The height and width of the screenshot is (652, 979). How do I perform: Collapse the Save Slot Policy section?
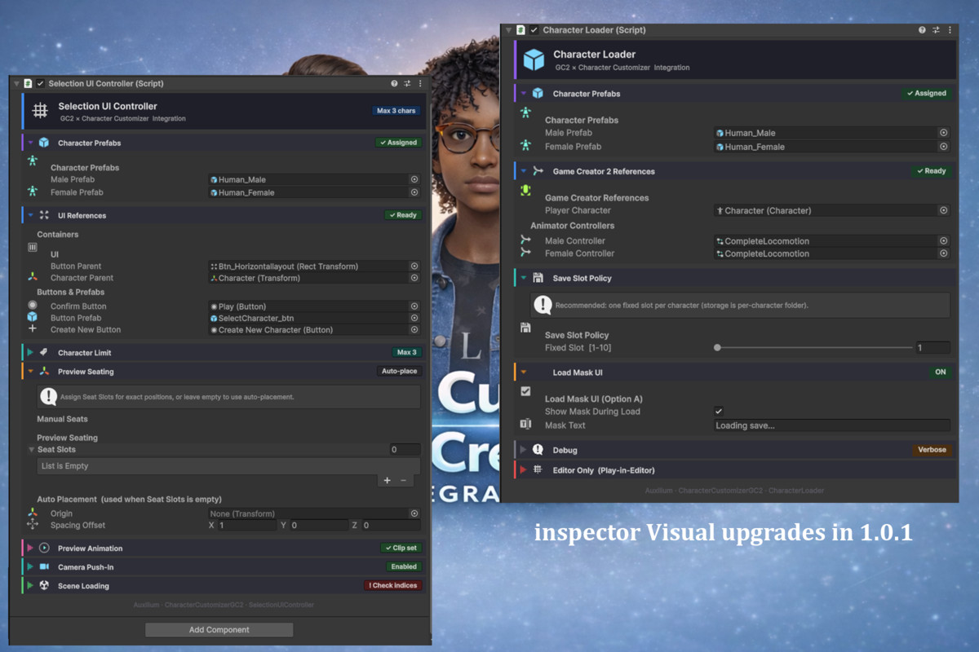click(x=523, y=278)
